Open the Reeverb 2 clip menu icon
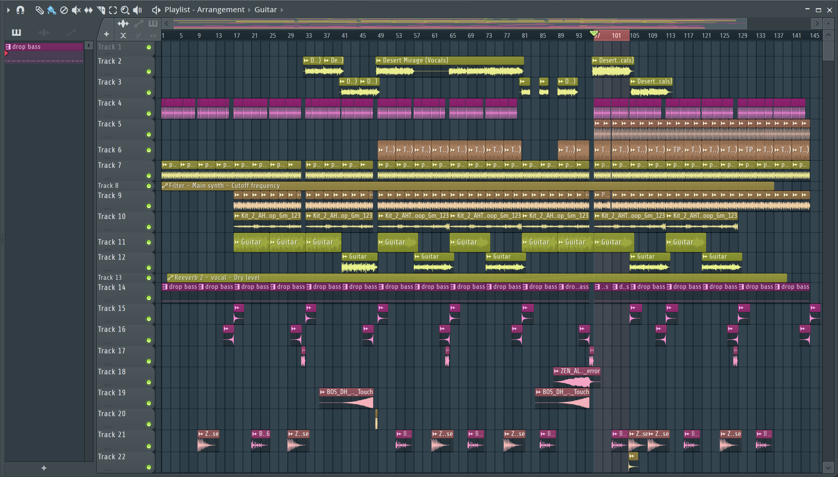The width and height of the screenshot is (838, 477). tap(171, 277)
